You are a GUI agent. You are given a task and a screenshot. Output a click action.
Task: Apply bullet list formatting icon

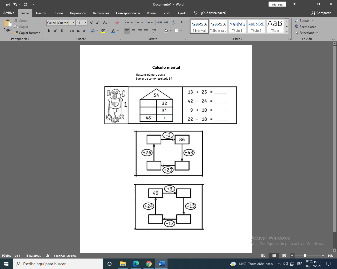[x=127, y=23]
